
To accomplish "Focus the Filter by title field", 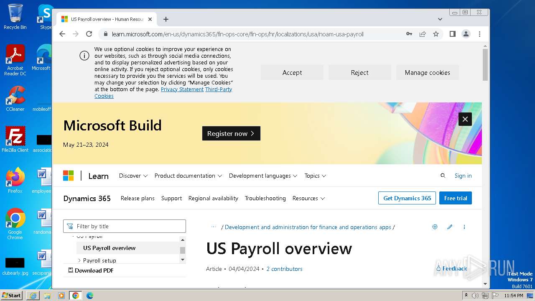I will [125, 226].
